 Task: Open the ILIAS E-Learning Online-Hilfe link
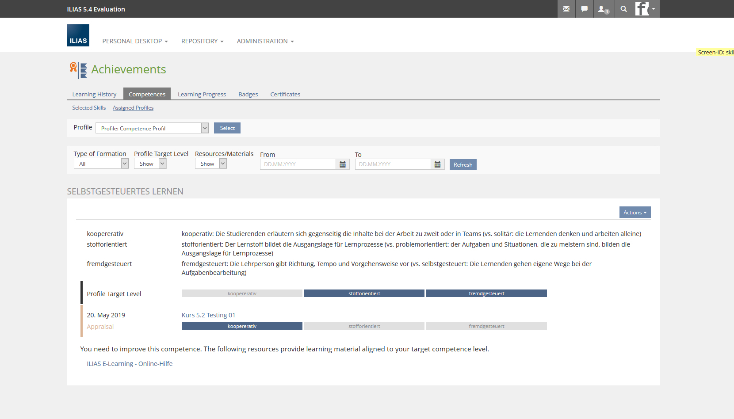point(130,364)
